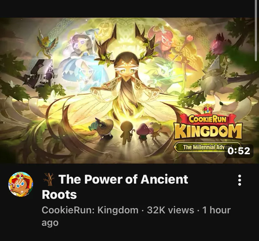259x241 pixels.
Task: Open the CookieRun: Kingdom channel avatar
Action: [x=21, y=184]
